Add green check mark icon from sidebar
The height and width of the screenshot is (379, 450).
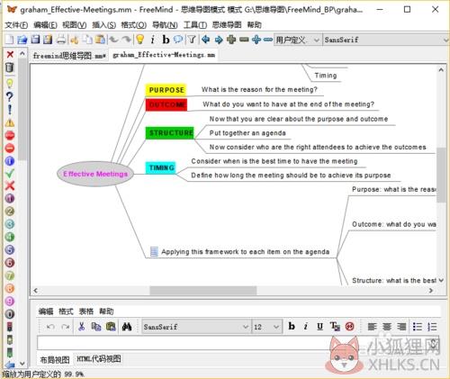click(x=10, y=173)
